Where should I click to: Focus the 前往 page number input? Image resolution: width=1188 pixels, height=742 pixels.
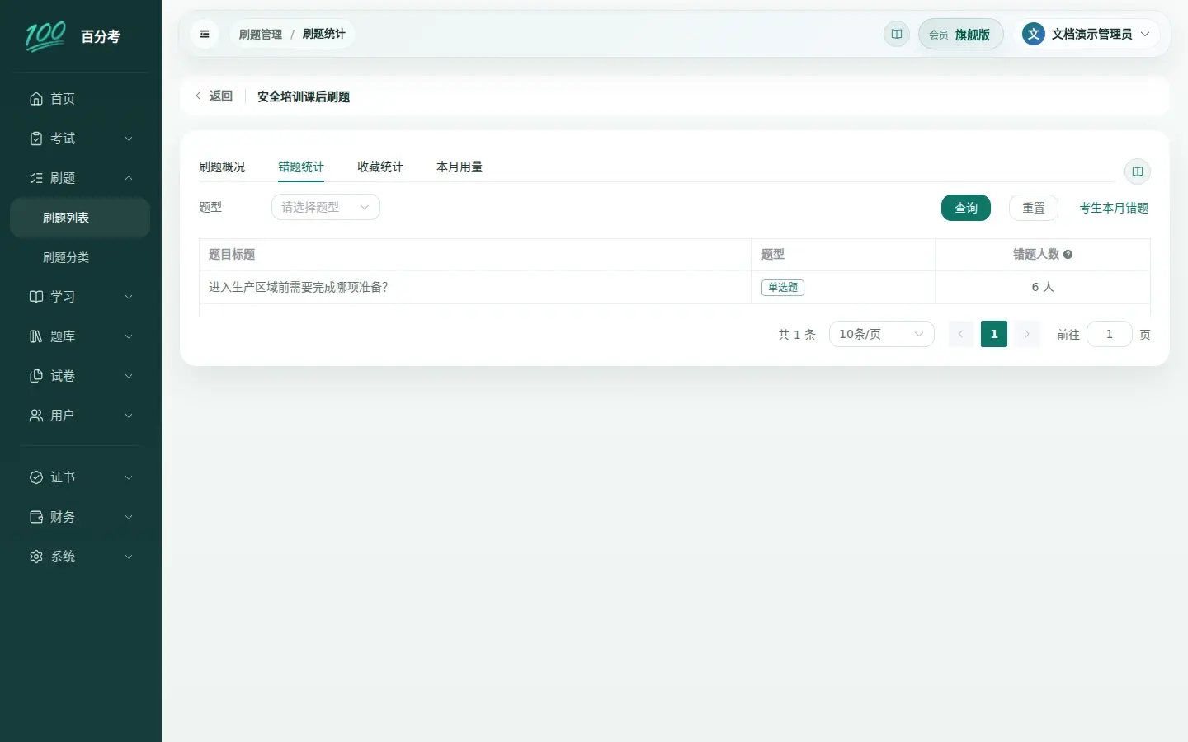1110,334
